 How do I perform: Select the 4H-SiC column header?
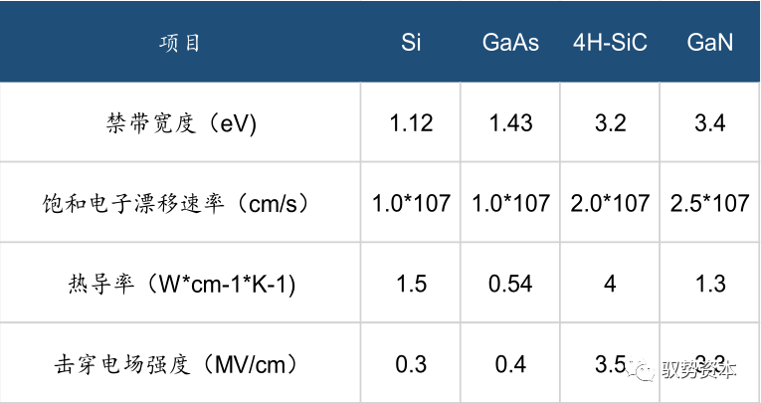click(x=610, y=42)
